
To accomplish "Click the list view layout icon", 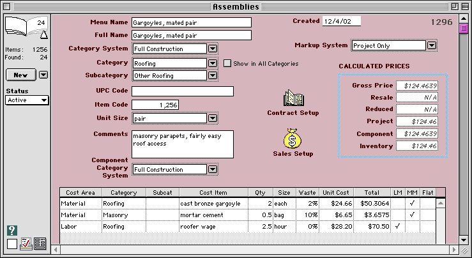I will pos(40,243).
